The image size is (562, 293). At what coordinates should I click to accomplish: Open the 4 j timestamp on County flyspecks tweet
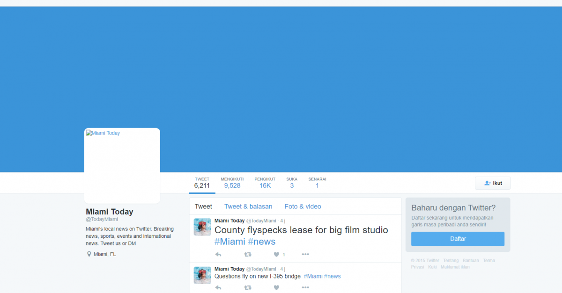[283, 221]
